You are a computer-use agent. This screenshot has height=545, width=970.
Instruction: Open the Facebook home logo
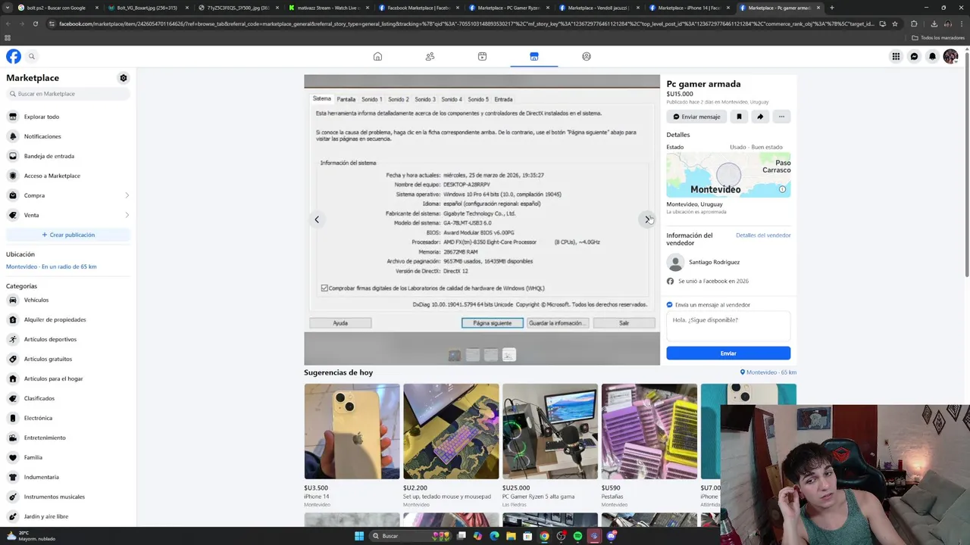14,56
